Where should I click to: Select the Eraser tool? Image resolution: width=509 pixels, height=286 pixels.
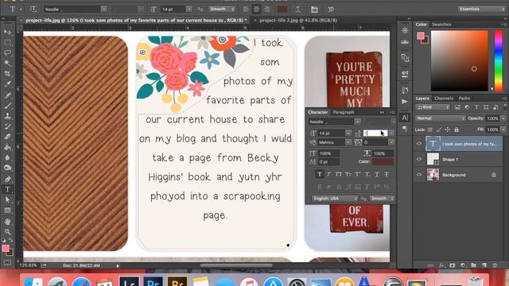(x=7, y=137)
